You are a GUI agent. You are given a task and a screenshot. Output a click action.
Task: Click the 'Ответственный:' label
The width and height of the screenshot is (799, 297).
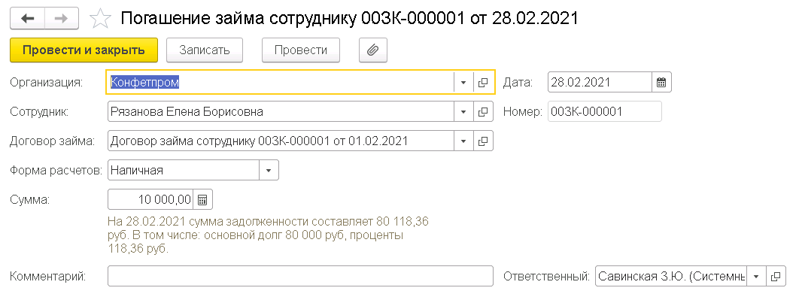click(547, 277)
